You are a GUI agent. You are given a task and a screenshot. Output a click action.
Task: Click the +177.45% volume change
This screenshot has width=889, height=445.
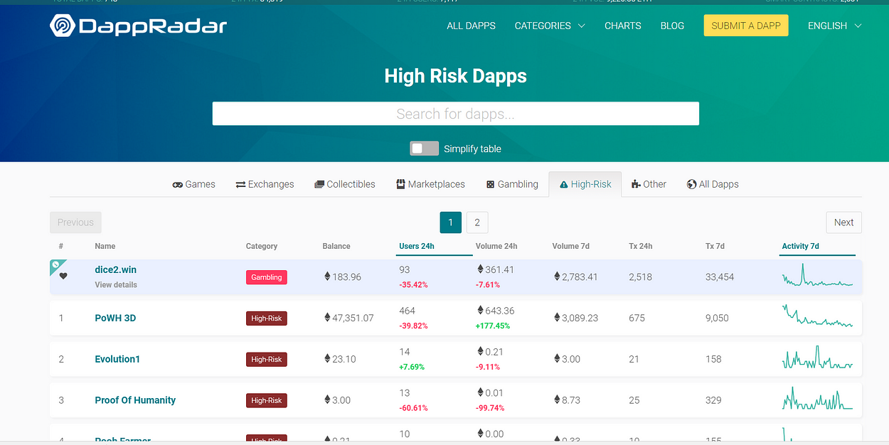tap(493, 326)
